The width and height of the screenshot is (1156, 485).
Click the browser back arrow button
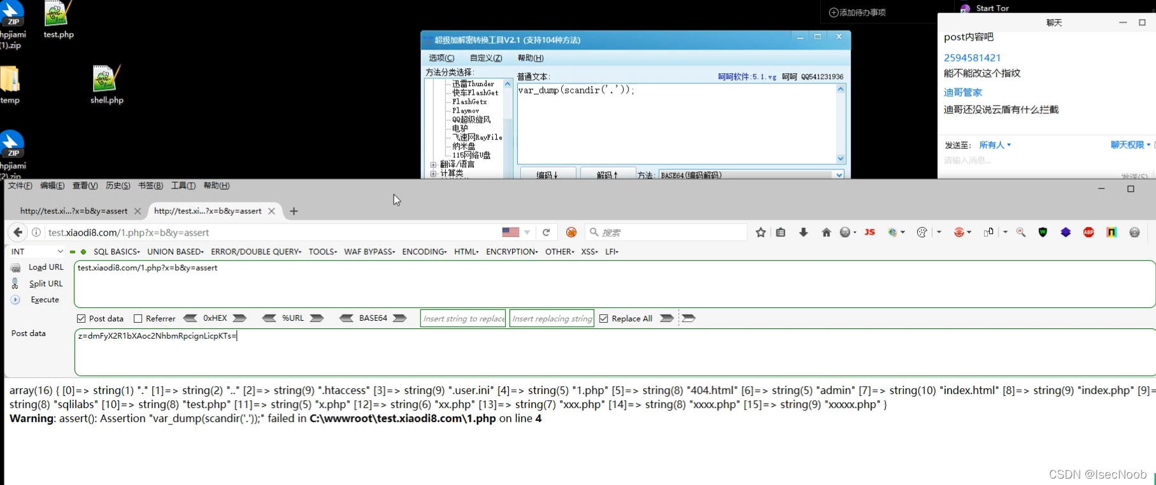[18, 232]
